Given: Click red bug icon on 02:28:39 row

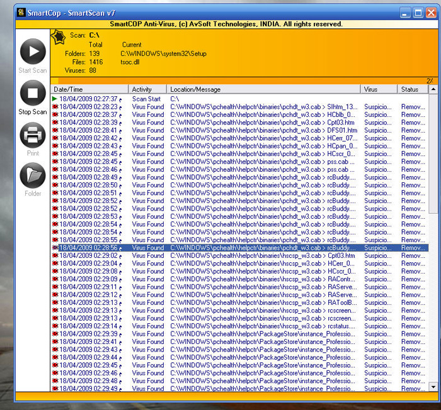Looking at the screenshot, I should pyautogui.click(x=55, y=123).
